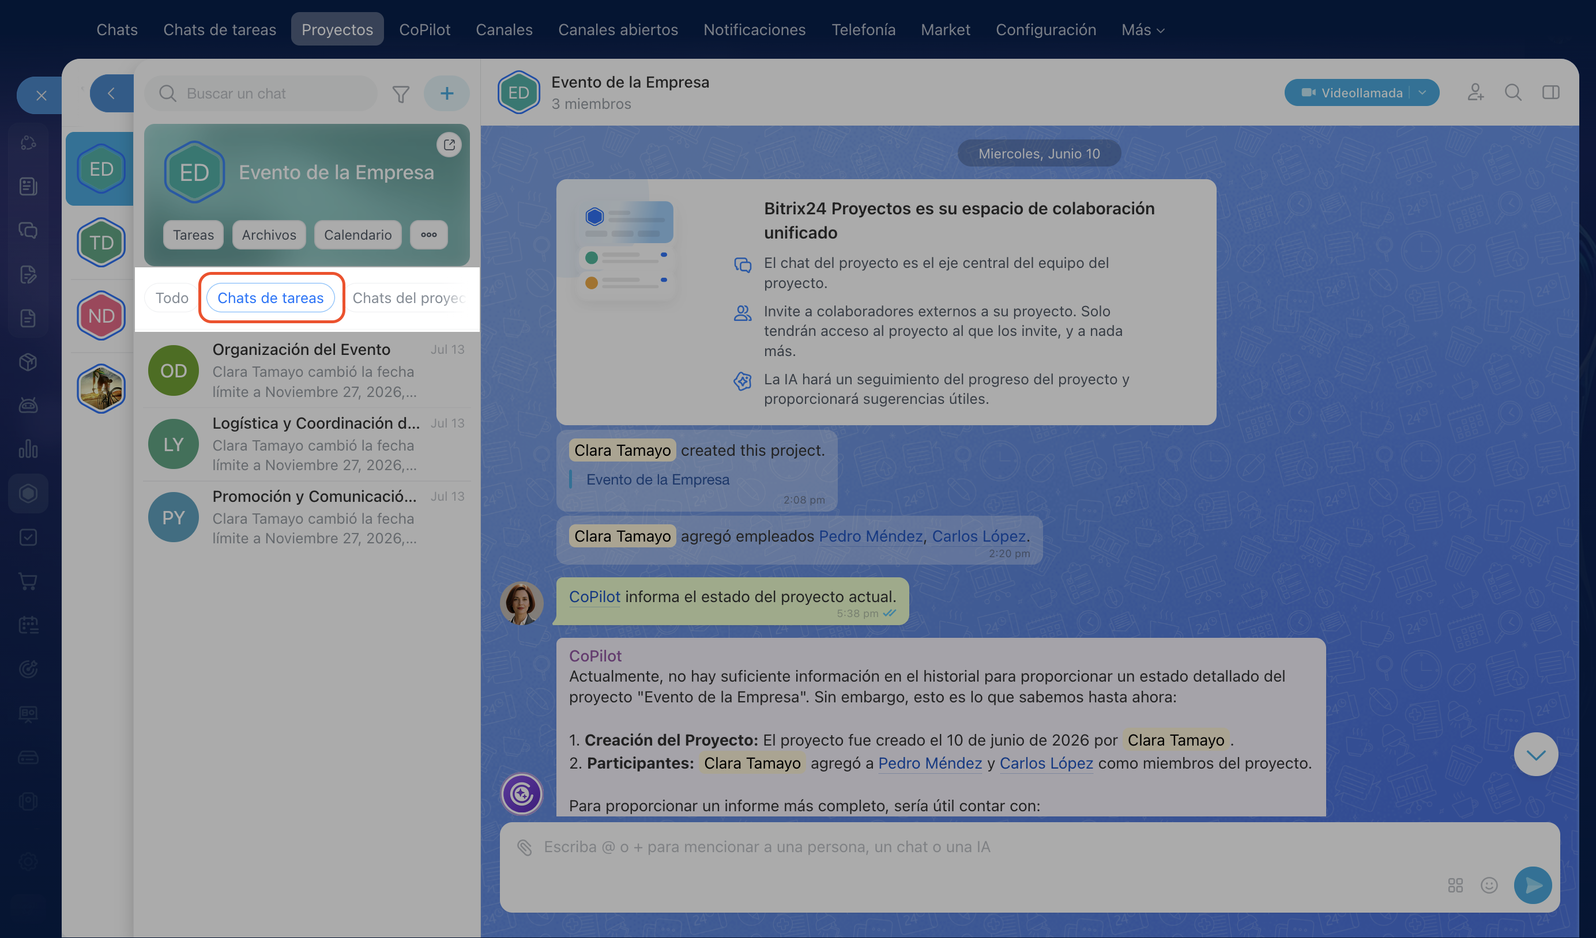
Task: Click the message input box
Action: pyautogui.click(x=1029, y=867)
